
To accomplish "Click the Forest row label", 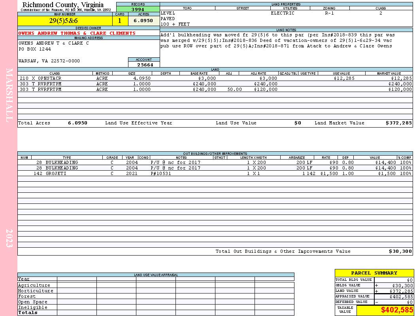I will click(27, 297).
